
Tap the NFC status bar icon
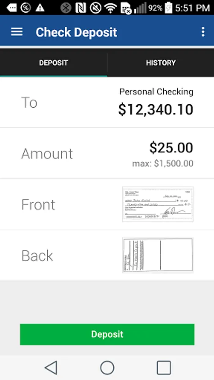[x=80, y=8]
